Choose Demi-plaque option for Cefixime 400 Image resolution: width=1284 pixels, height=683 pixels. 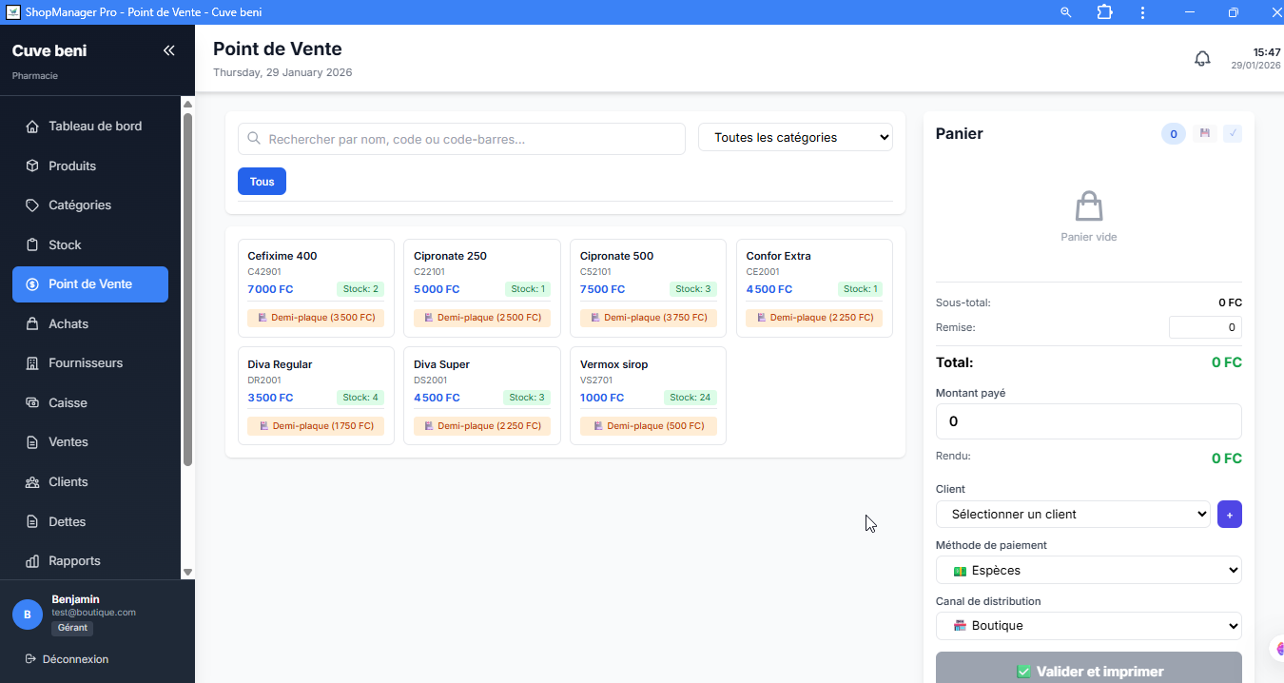pos(316,318)
